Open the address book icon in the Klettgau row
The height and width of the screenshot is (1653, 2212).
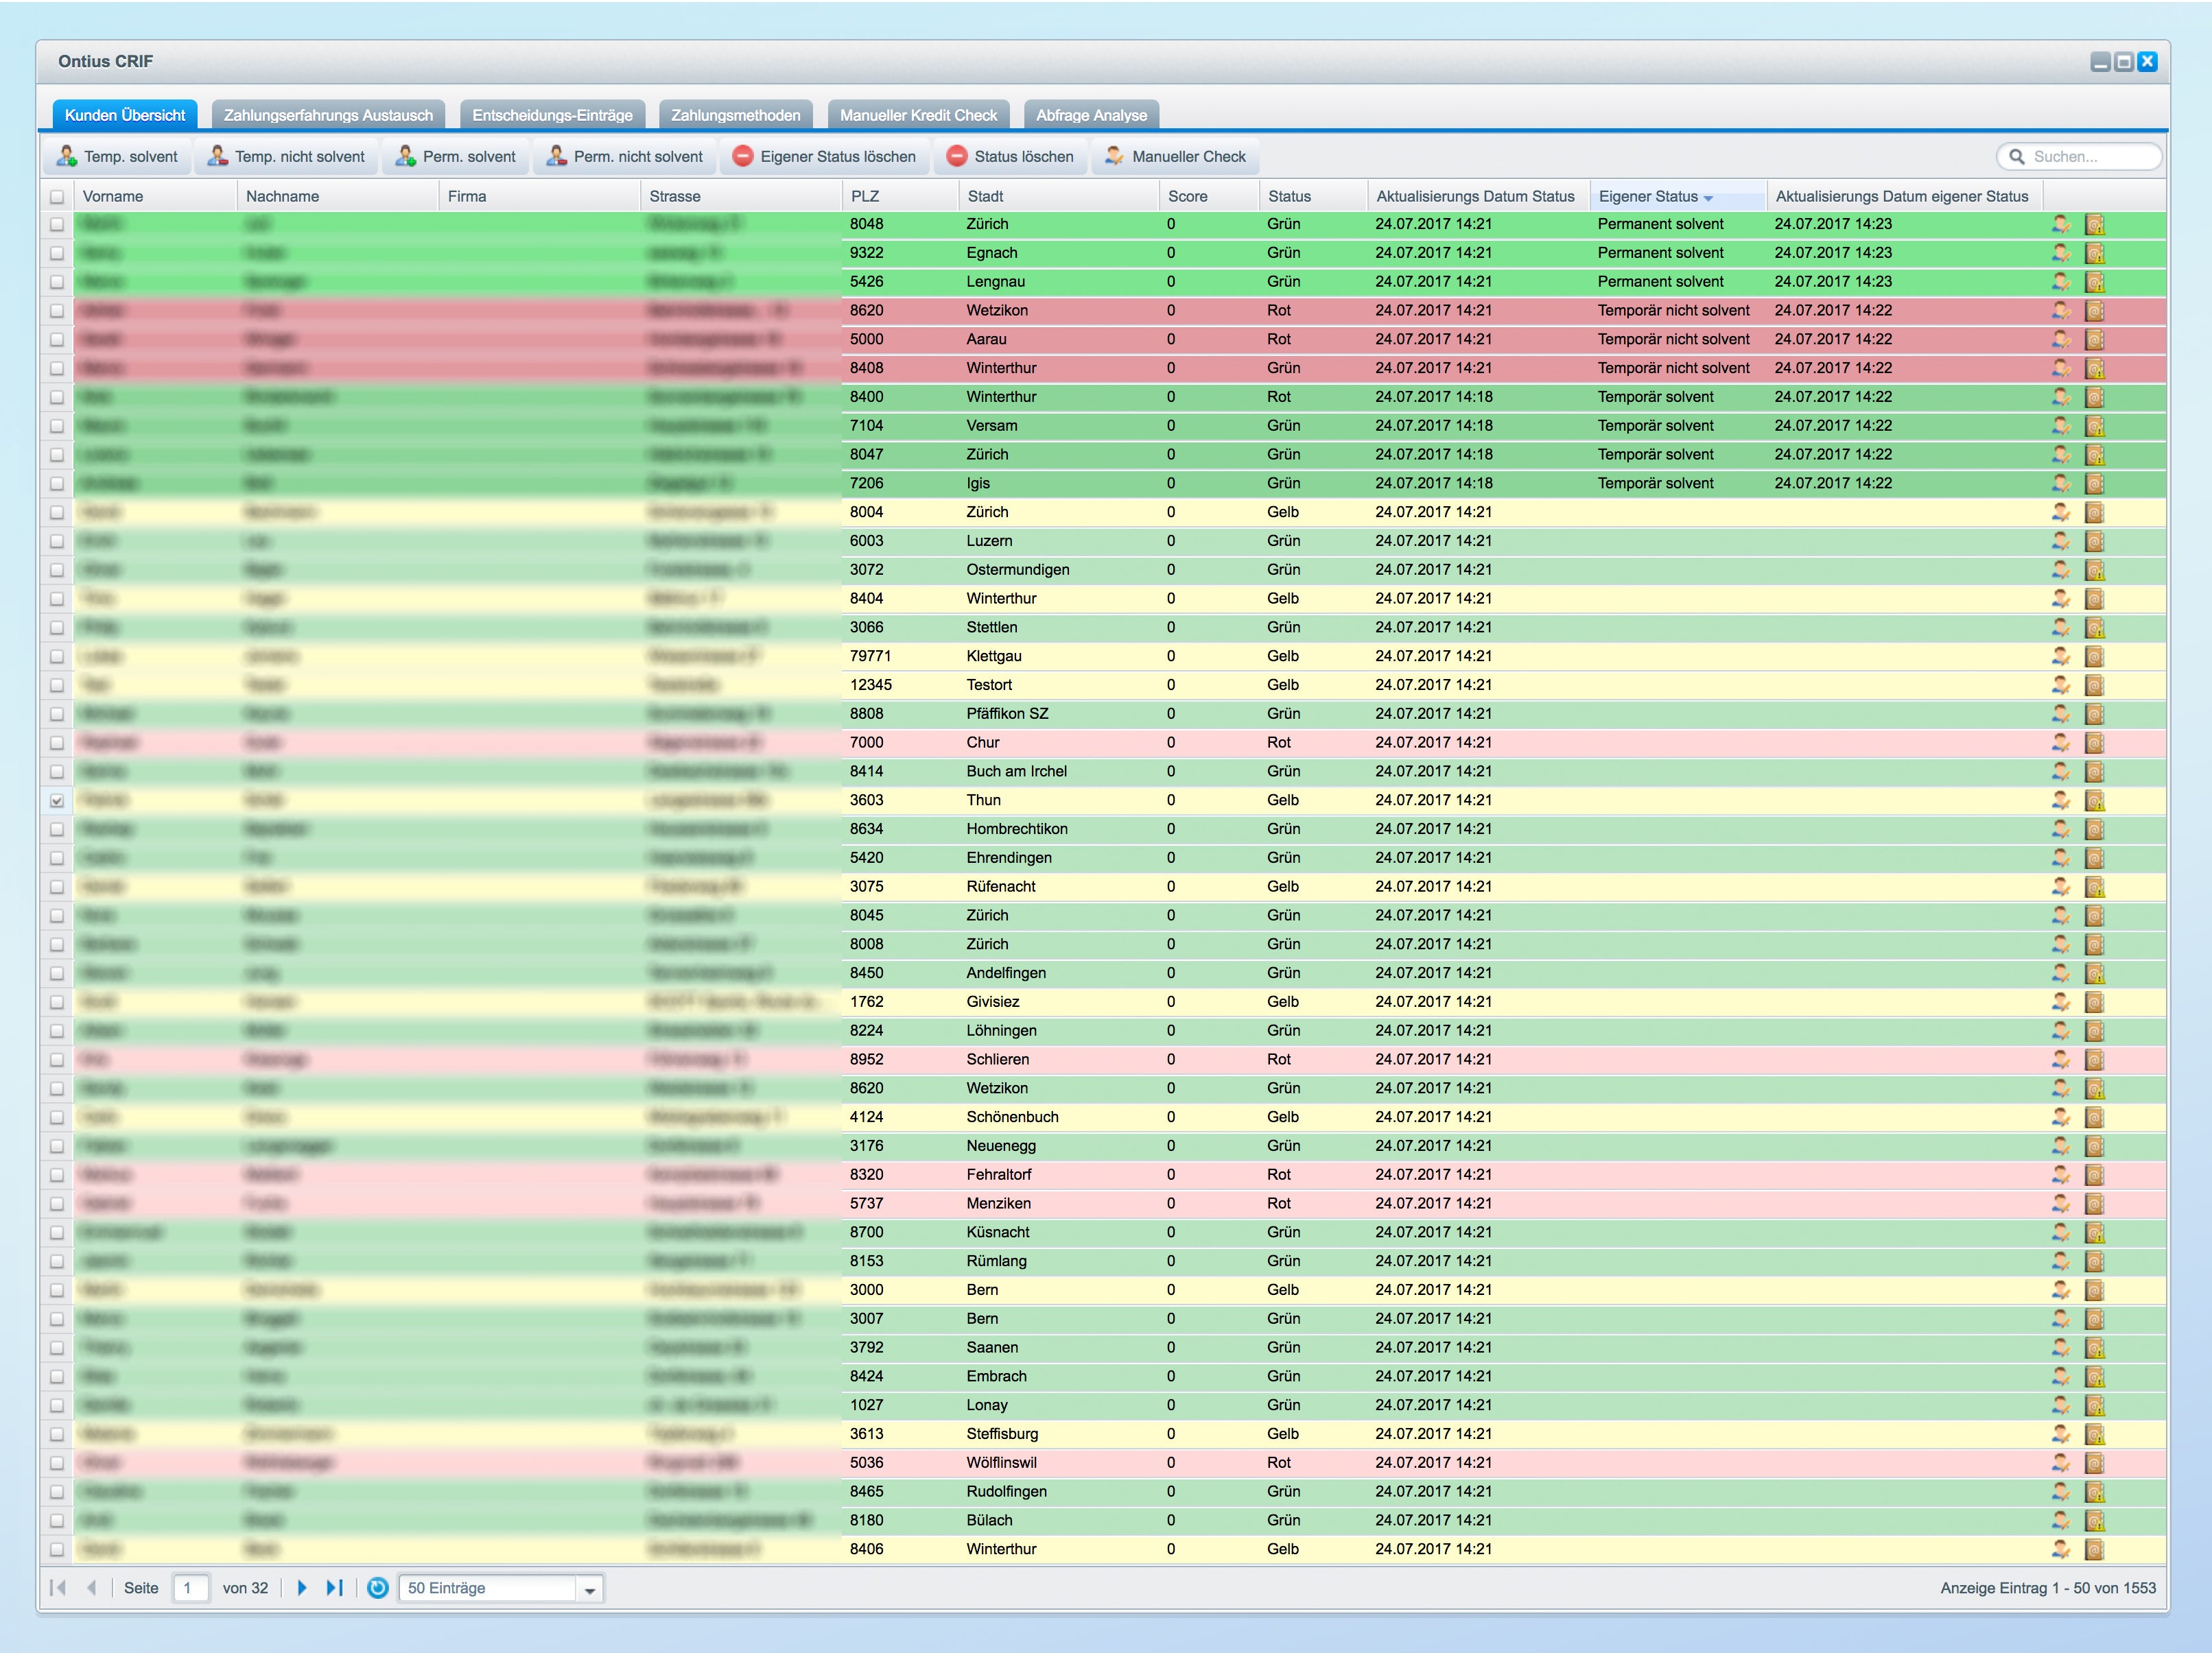2095,656
